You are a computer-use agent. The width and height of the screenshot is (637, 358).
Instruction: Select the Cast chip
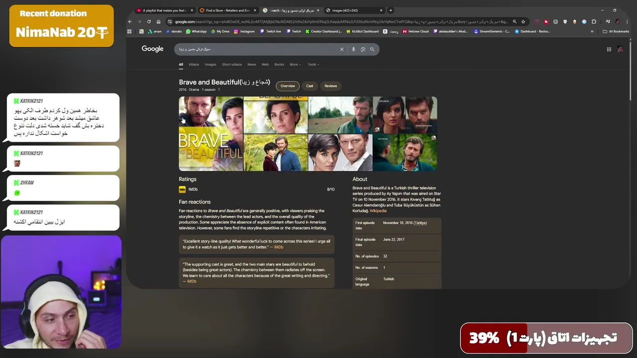(x=310, y=86)
